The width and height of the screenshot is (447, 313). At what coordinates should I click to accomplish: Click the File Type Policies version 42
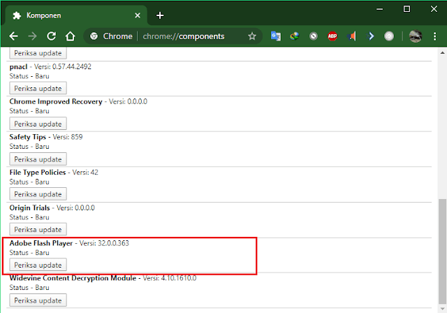[94, 173]
